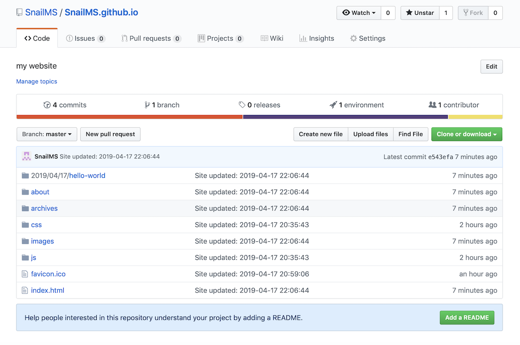Expand the Clone or download menu
Screen dimensions: 520x345
click(x=467, y=134)
